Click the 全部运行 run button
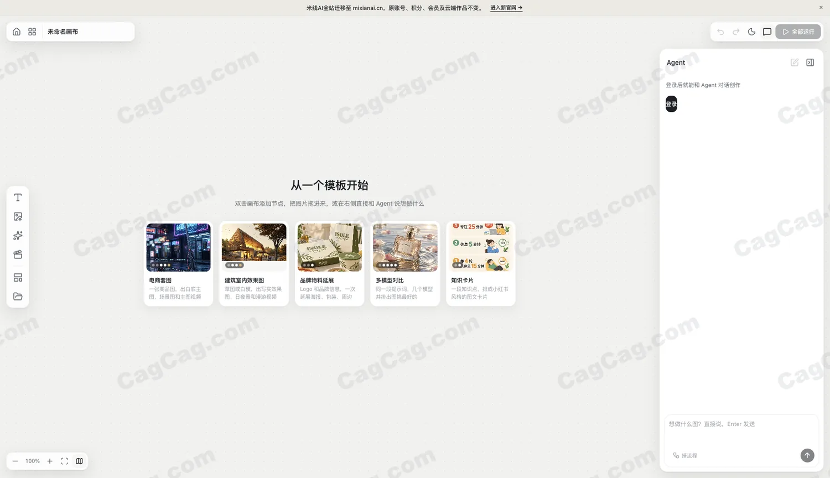This screenshot has width=830, height=478. tap(798, 32)
